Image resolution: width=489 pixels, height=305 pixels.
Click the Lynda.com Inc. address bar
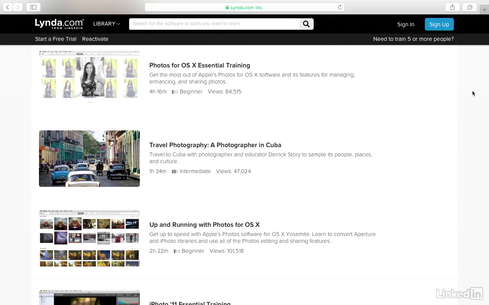click(244, 7)
